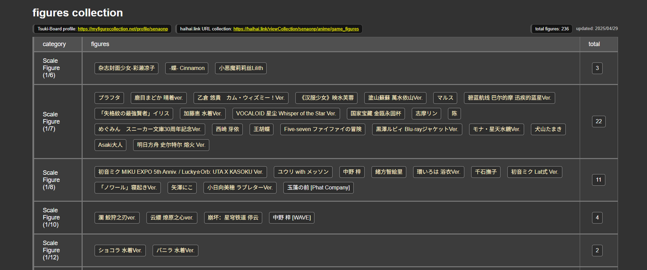The height and width of the screenshot is (270, 647).
Task: Click 'ユウリ with メッソン' figure tag
Action: tap(303, 172)
